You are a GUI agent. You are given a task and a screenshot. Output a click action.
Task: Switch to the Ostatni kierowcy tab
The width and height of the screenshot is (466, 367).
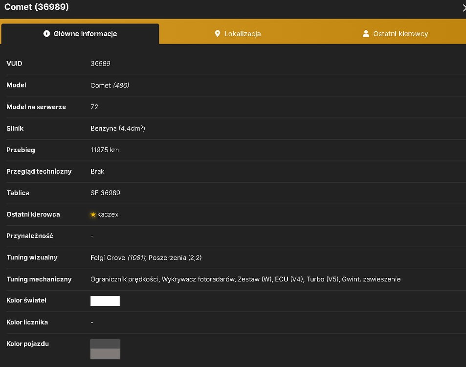395,34
